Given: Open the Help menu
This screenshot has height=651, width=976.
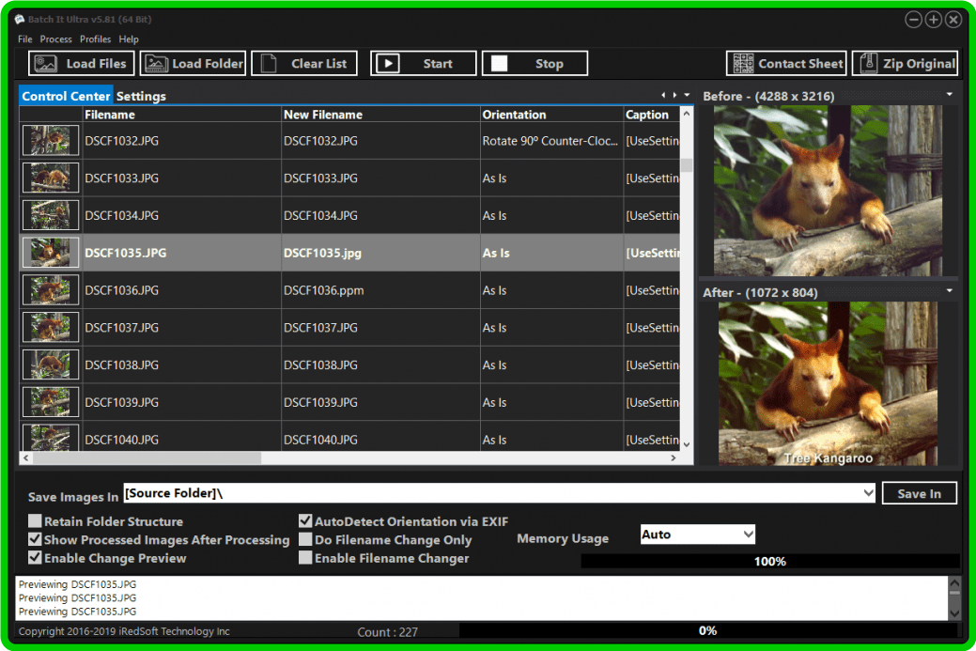Looking at the screenshot, I should coord(129,39).
